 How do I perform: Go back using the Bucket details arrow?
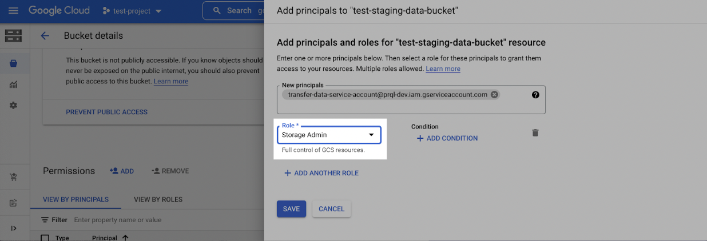(x=45, y=35)
